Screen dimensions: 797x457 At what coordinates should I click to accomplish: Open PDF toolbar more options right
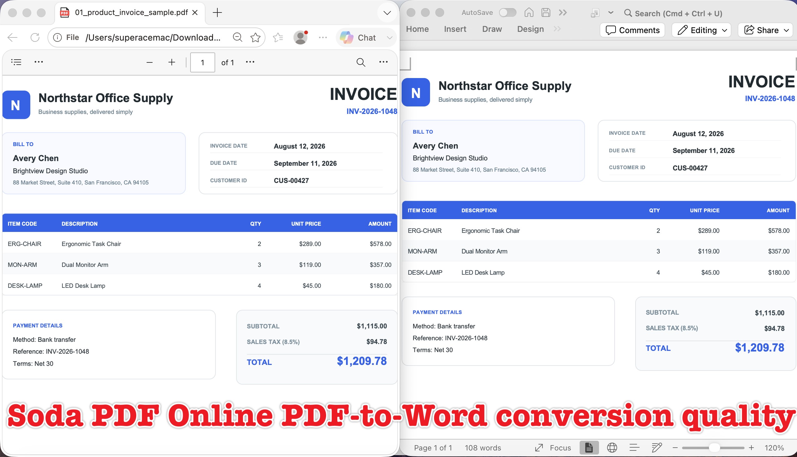(384, 62)
